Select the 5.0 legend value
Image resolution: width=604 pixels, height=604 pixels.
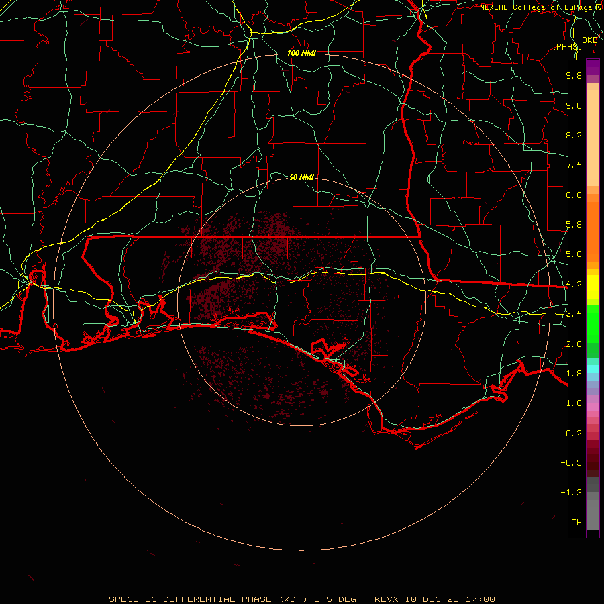point(574,254)
